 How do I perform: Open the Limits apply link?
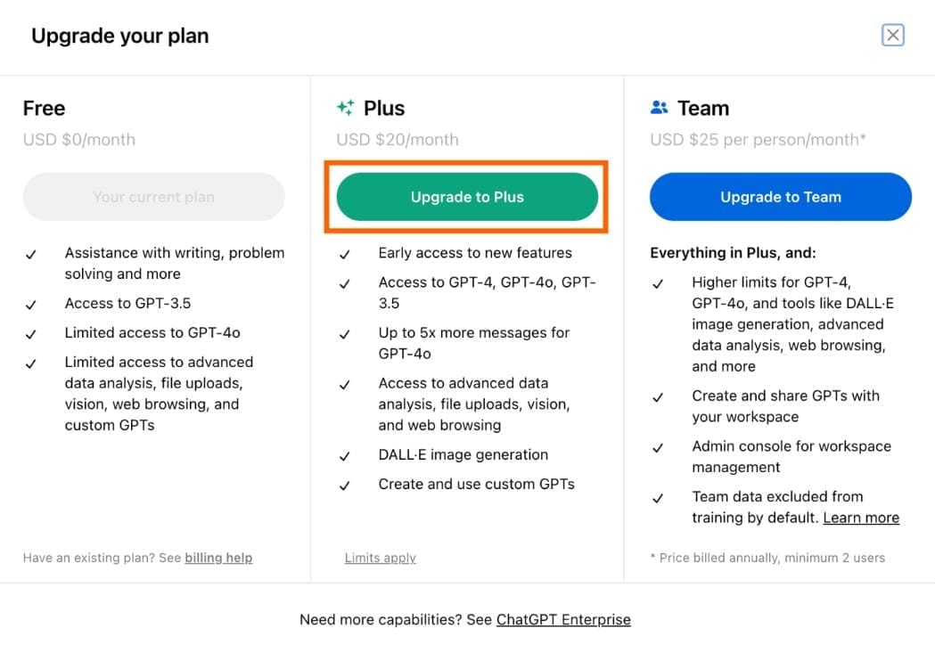(380, 558)
